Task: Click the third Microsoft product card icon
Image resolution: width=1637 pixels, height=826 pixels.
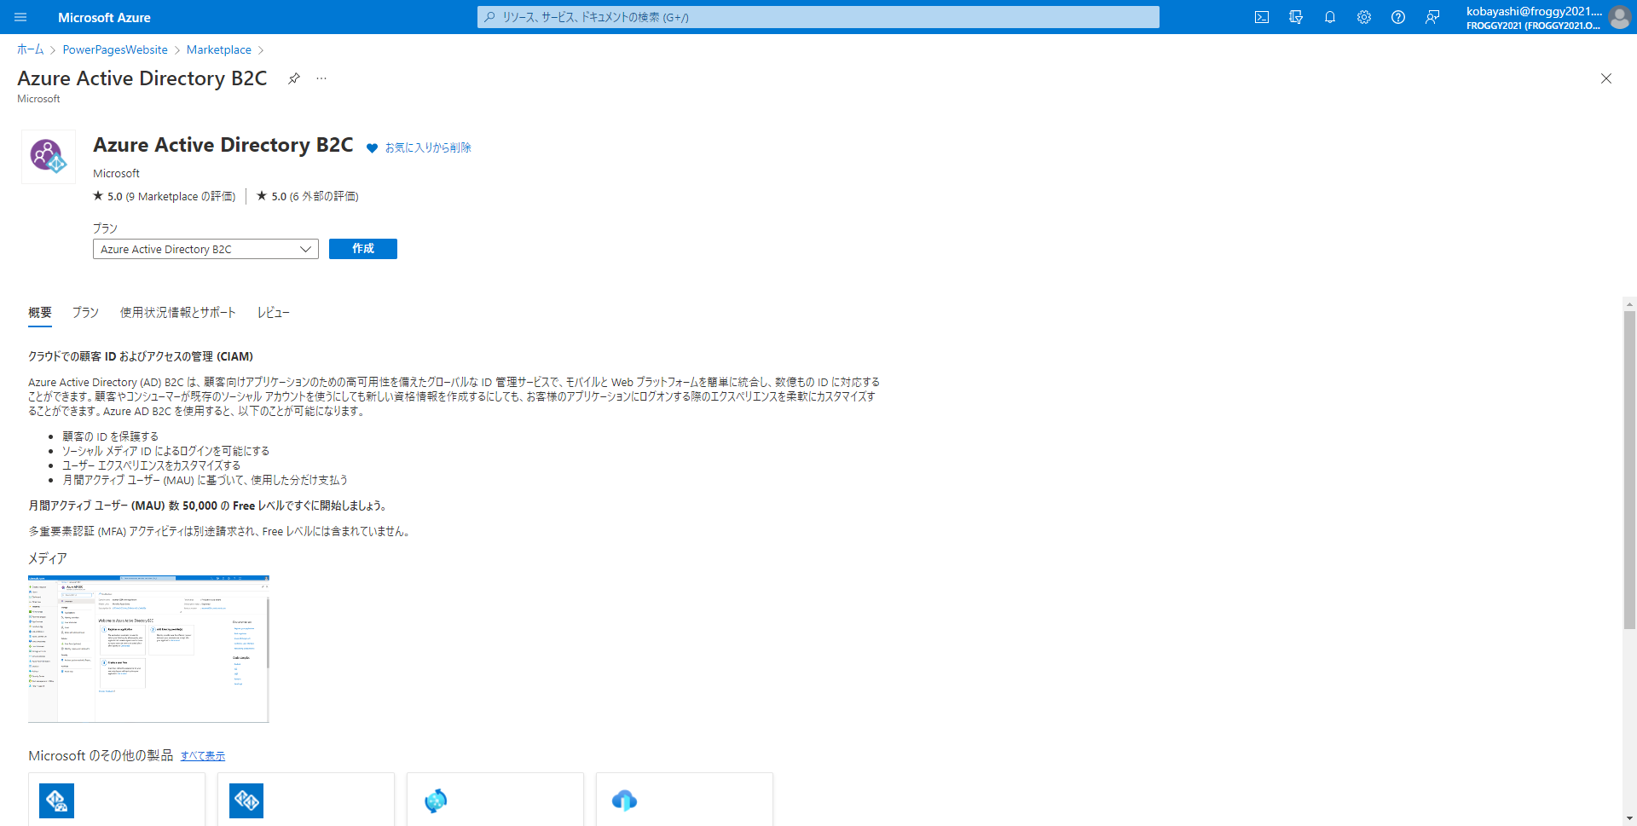Action: (x=436, y=800)
